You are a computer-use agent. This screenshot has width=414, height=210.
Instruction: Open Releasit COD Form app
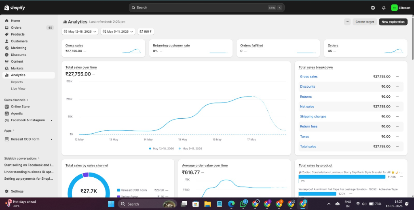pyautogui.click(x=25, y=139)
